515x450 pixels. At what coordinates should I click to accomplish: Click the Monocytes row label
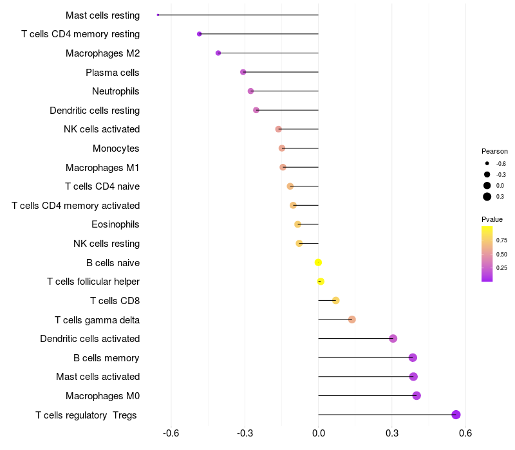pos(116,148)
